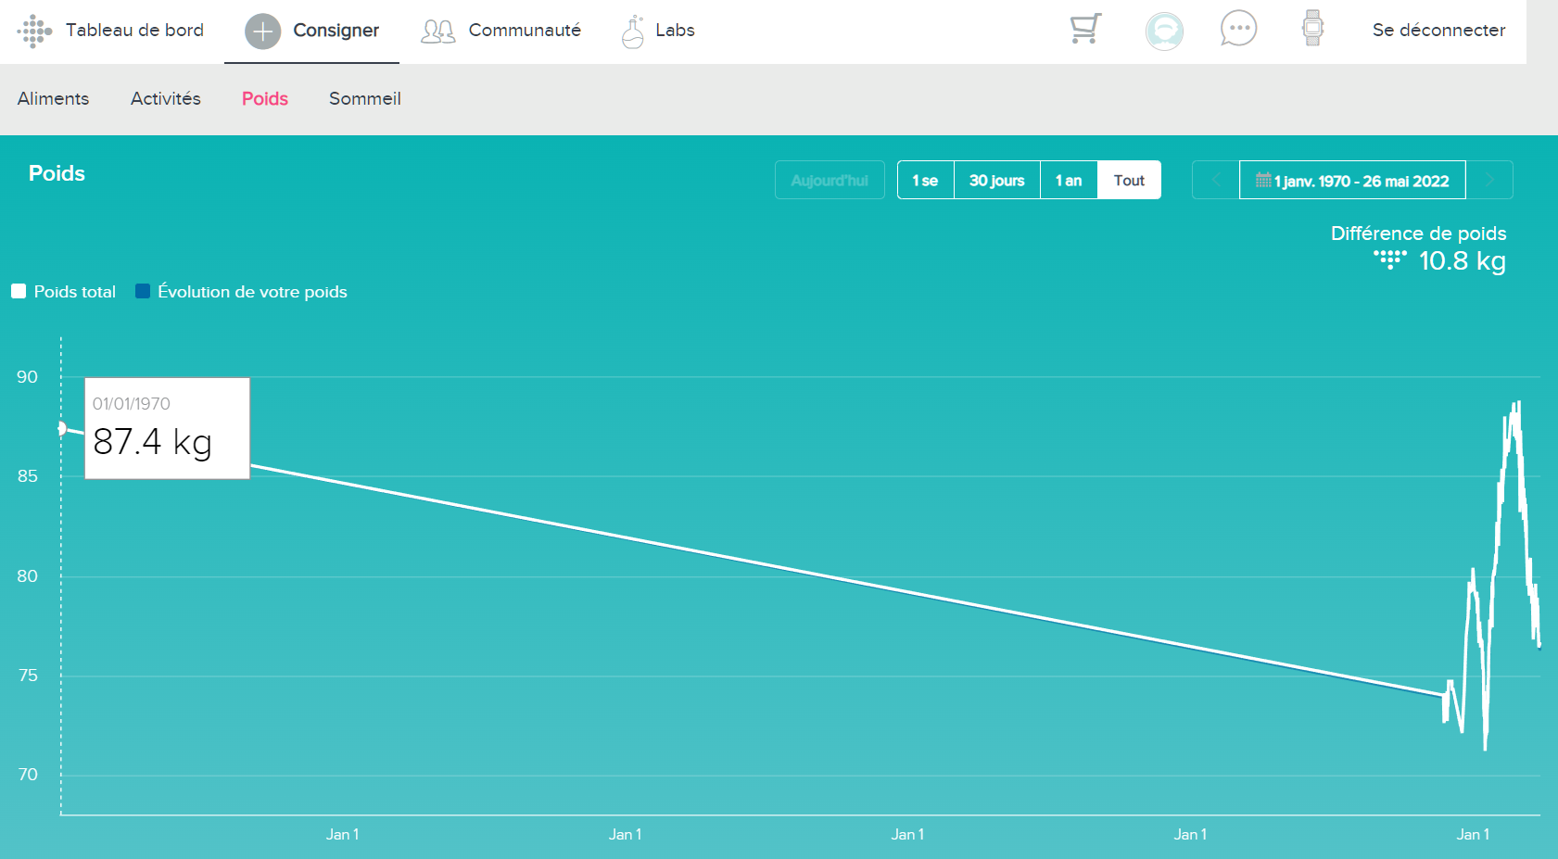Toggle Poids total legend swatch
The width and height of the screenshot is (1558, 859).
click(19, 291)
